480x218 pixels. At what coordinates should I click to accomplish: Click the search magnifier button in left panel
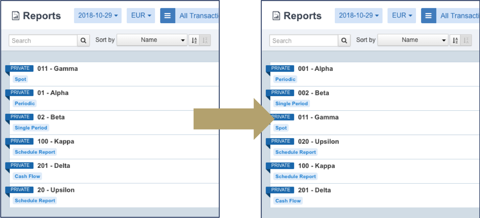click(83, 40)
